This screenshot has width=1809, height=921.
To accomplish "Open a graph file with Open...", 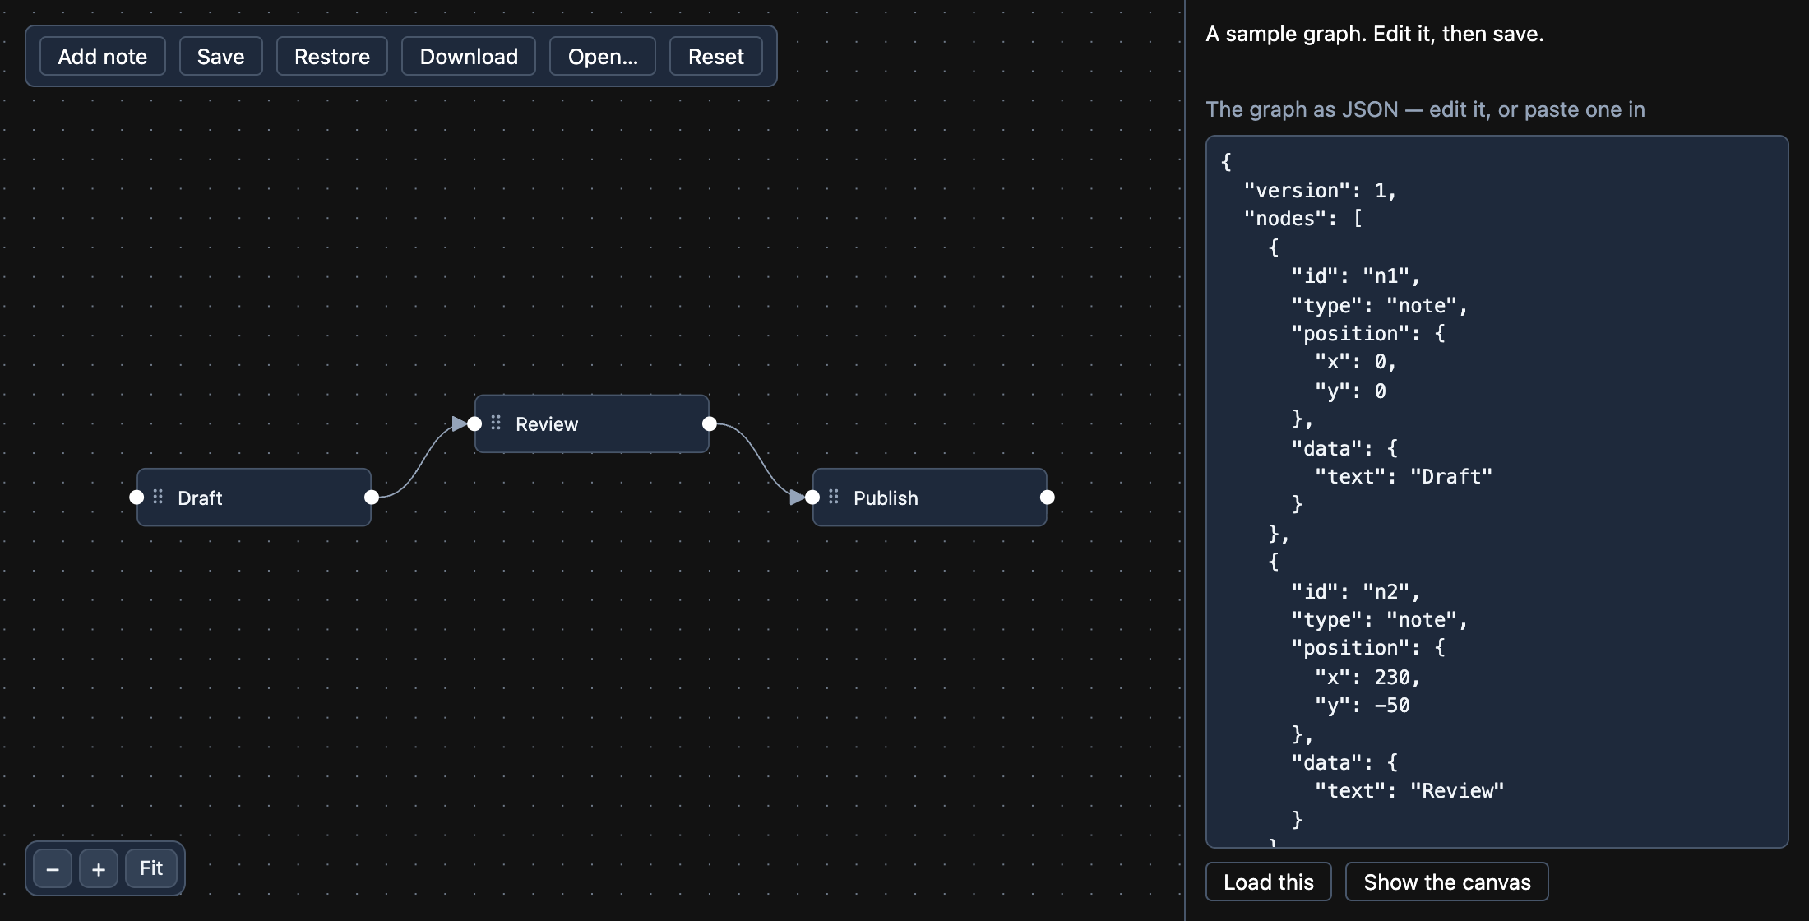I will coord(603,56).
